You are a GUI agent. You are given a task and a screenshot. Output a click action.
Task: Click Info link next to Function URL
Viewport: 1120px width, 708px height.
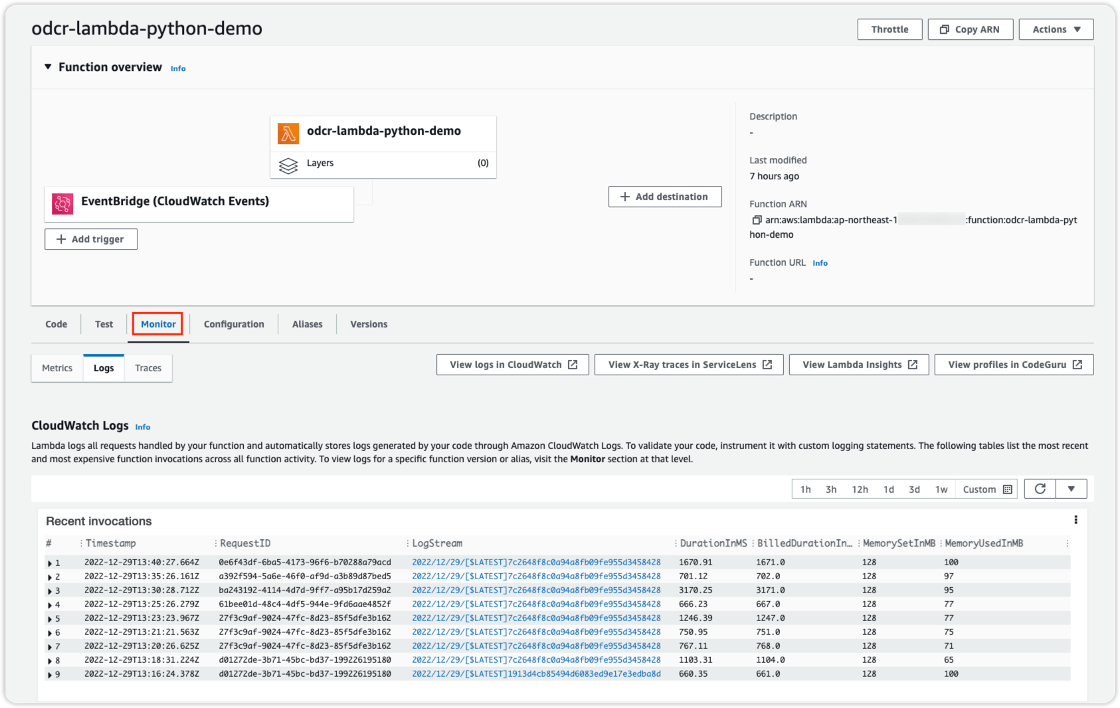820,263
